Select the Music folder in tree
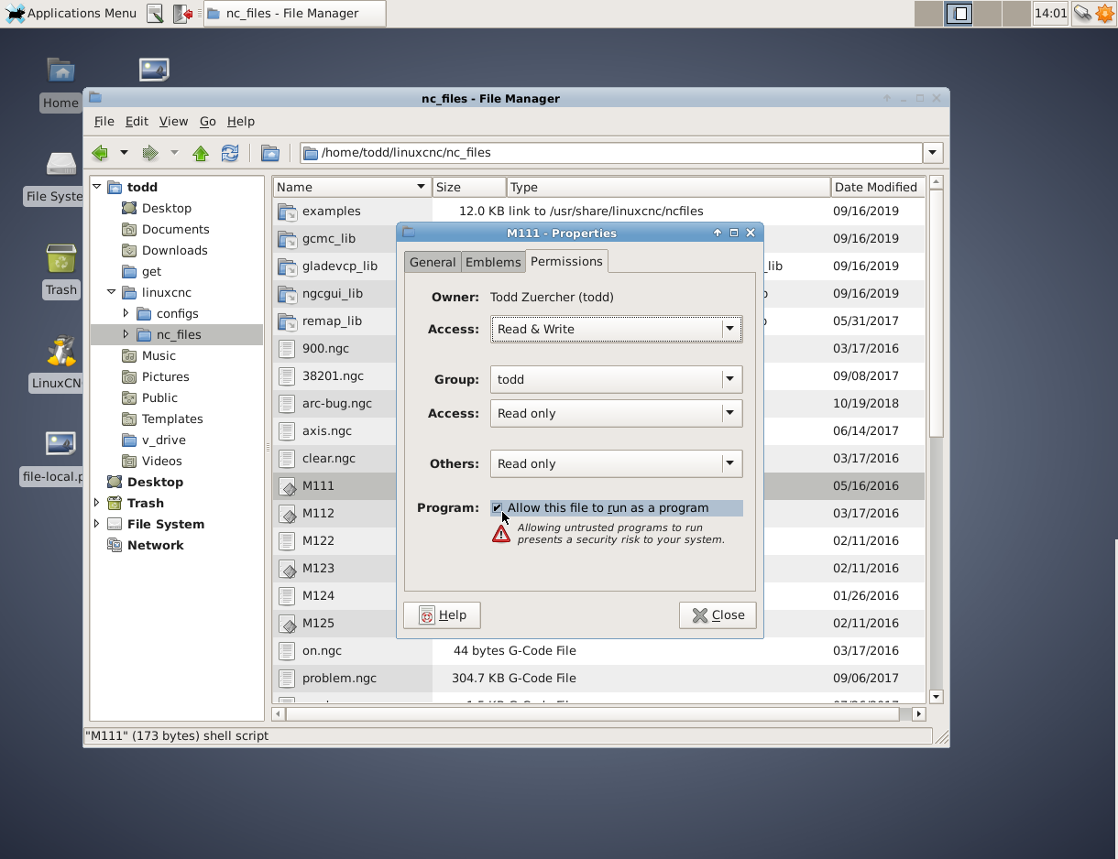Screen dimensions: 1118x859 tap(159, 355)
